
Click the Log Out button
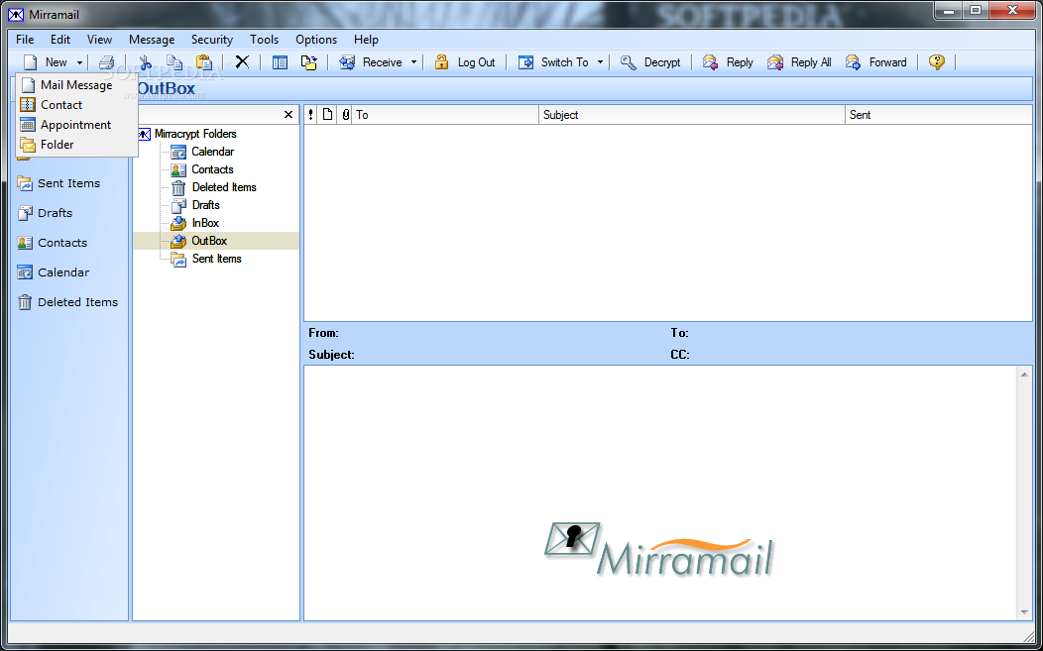[465, 62]
